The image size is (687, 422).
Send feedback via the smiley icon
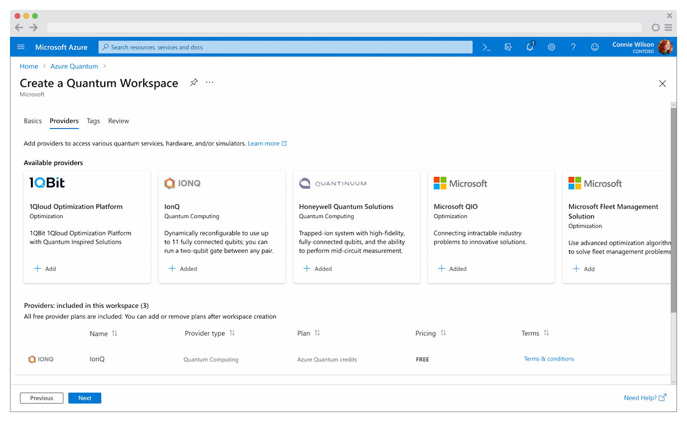coord(594,47)
